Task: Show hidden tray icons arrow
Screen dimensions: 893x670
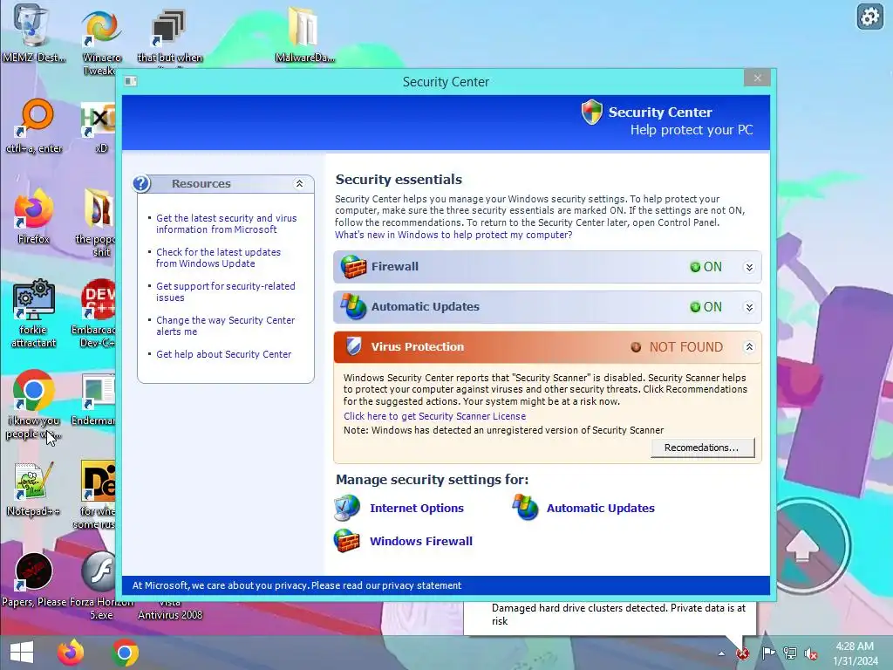Action: point(721,654)
